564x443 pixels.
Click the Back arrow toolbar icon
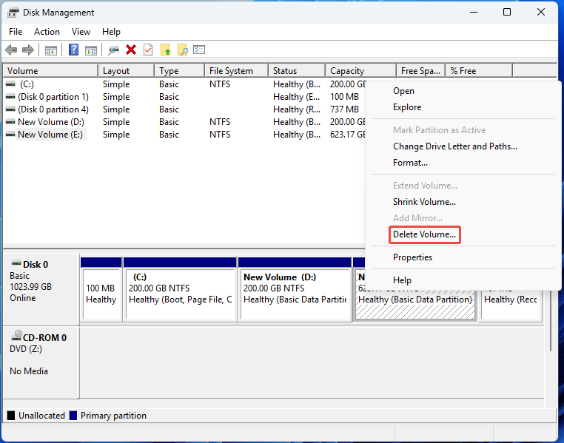coord(11,50)
